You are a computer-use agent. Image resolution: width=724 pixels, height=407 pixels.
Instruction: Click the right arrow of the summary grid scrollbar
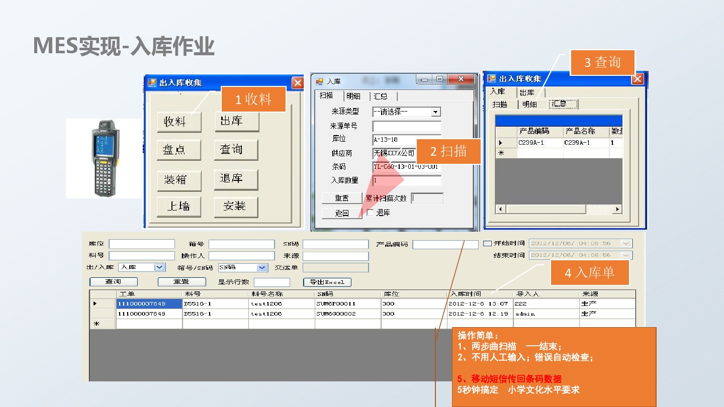click(x=617, y=209)
